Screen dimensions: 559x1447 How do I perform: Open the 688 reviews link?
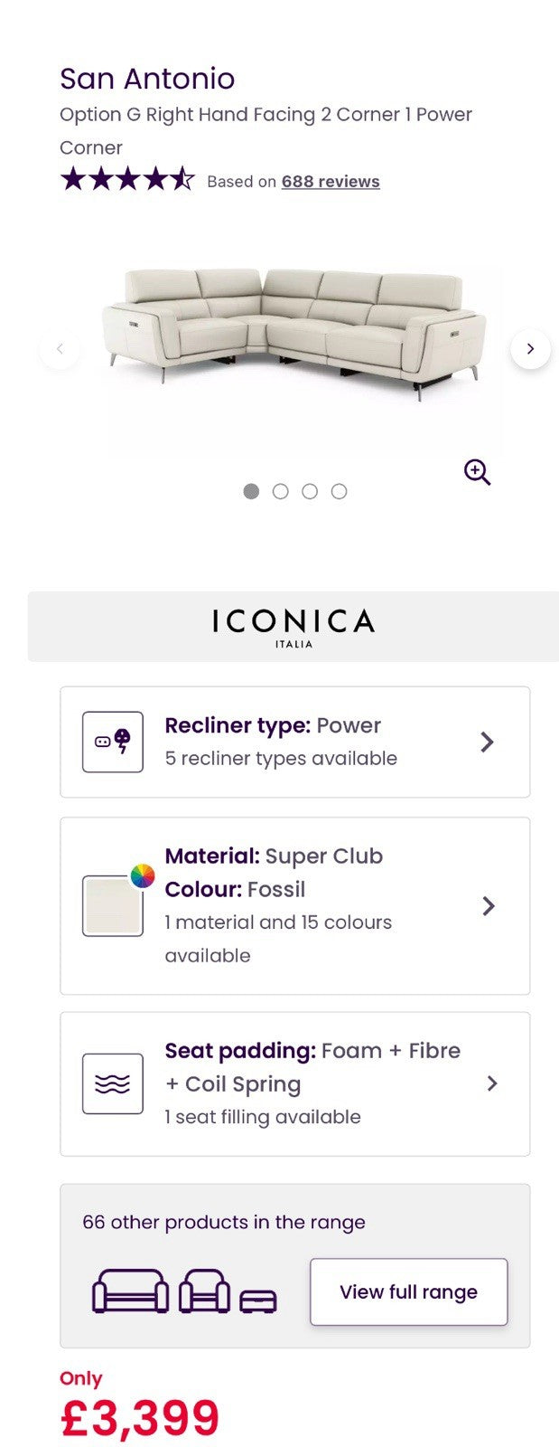[331, 182]
